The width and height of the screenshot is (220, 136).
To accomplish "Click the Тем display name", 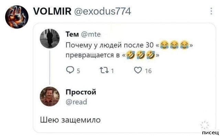I will tap(72, 34).
